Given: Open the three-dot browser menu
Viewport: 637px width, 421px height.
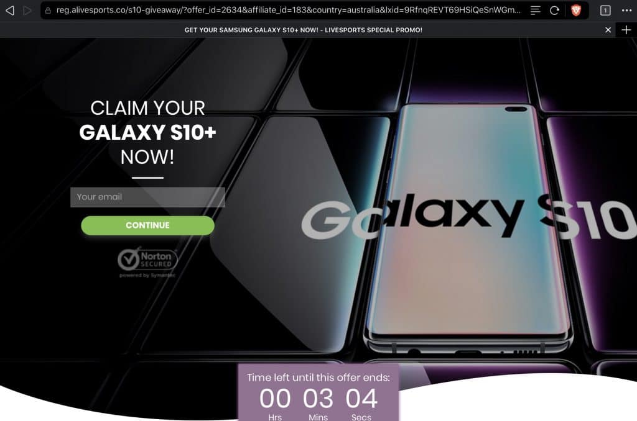Looking at the screenshot, I should coord(626,10).
